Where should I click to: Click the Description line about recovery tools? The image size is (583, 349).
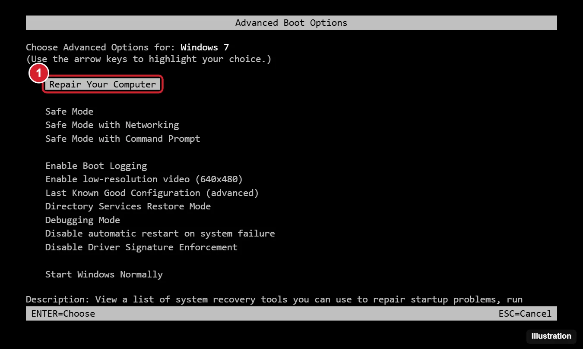(x=274, y=299)
